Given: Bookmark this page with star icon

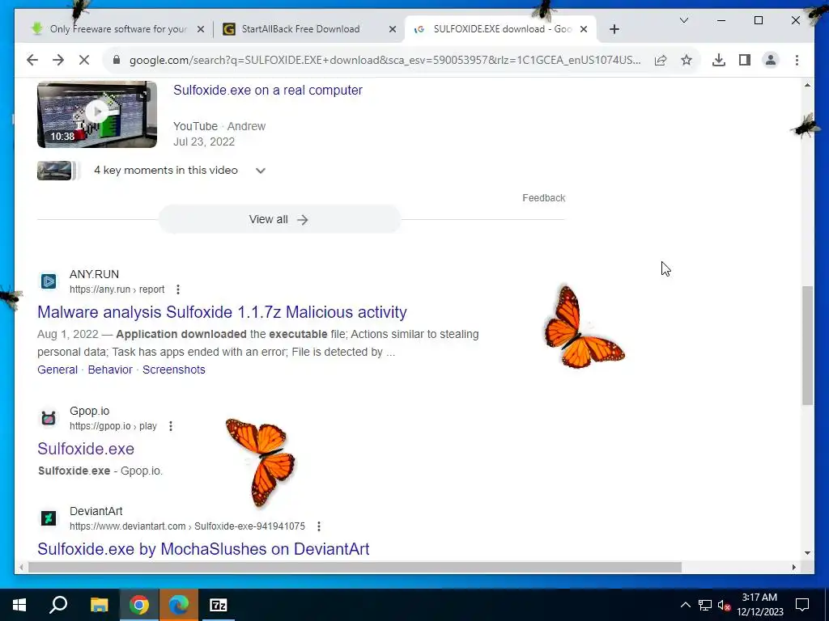Looking at the screenshot, I should tap(687, 60).
